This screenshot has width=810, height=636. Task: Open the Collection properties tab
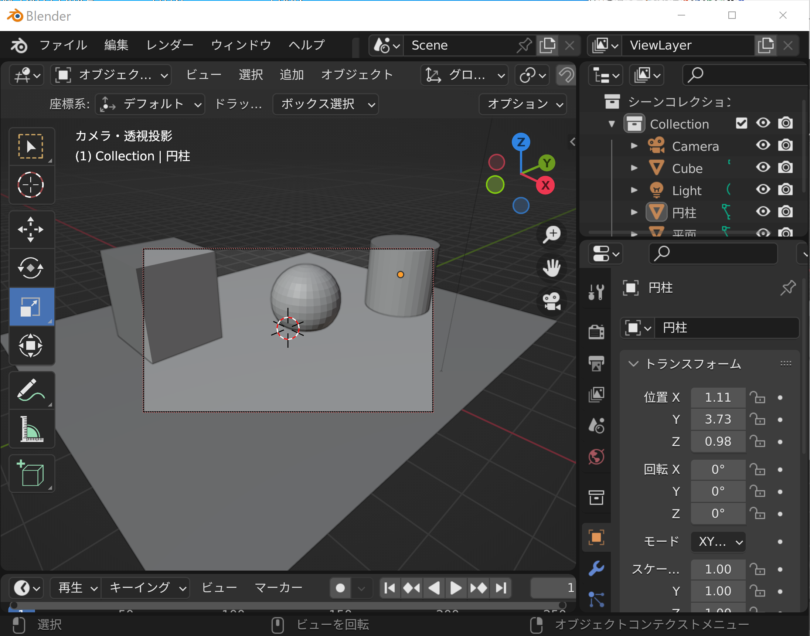pos(596,497)
